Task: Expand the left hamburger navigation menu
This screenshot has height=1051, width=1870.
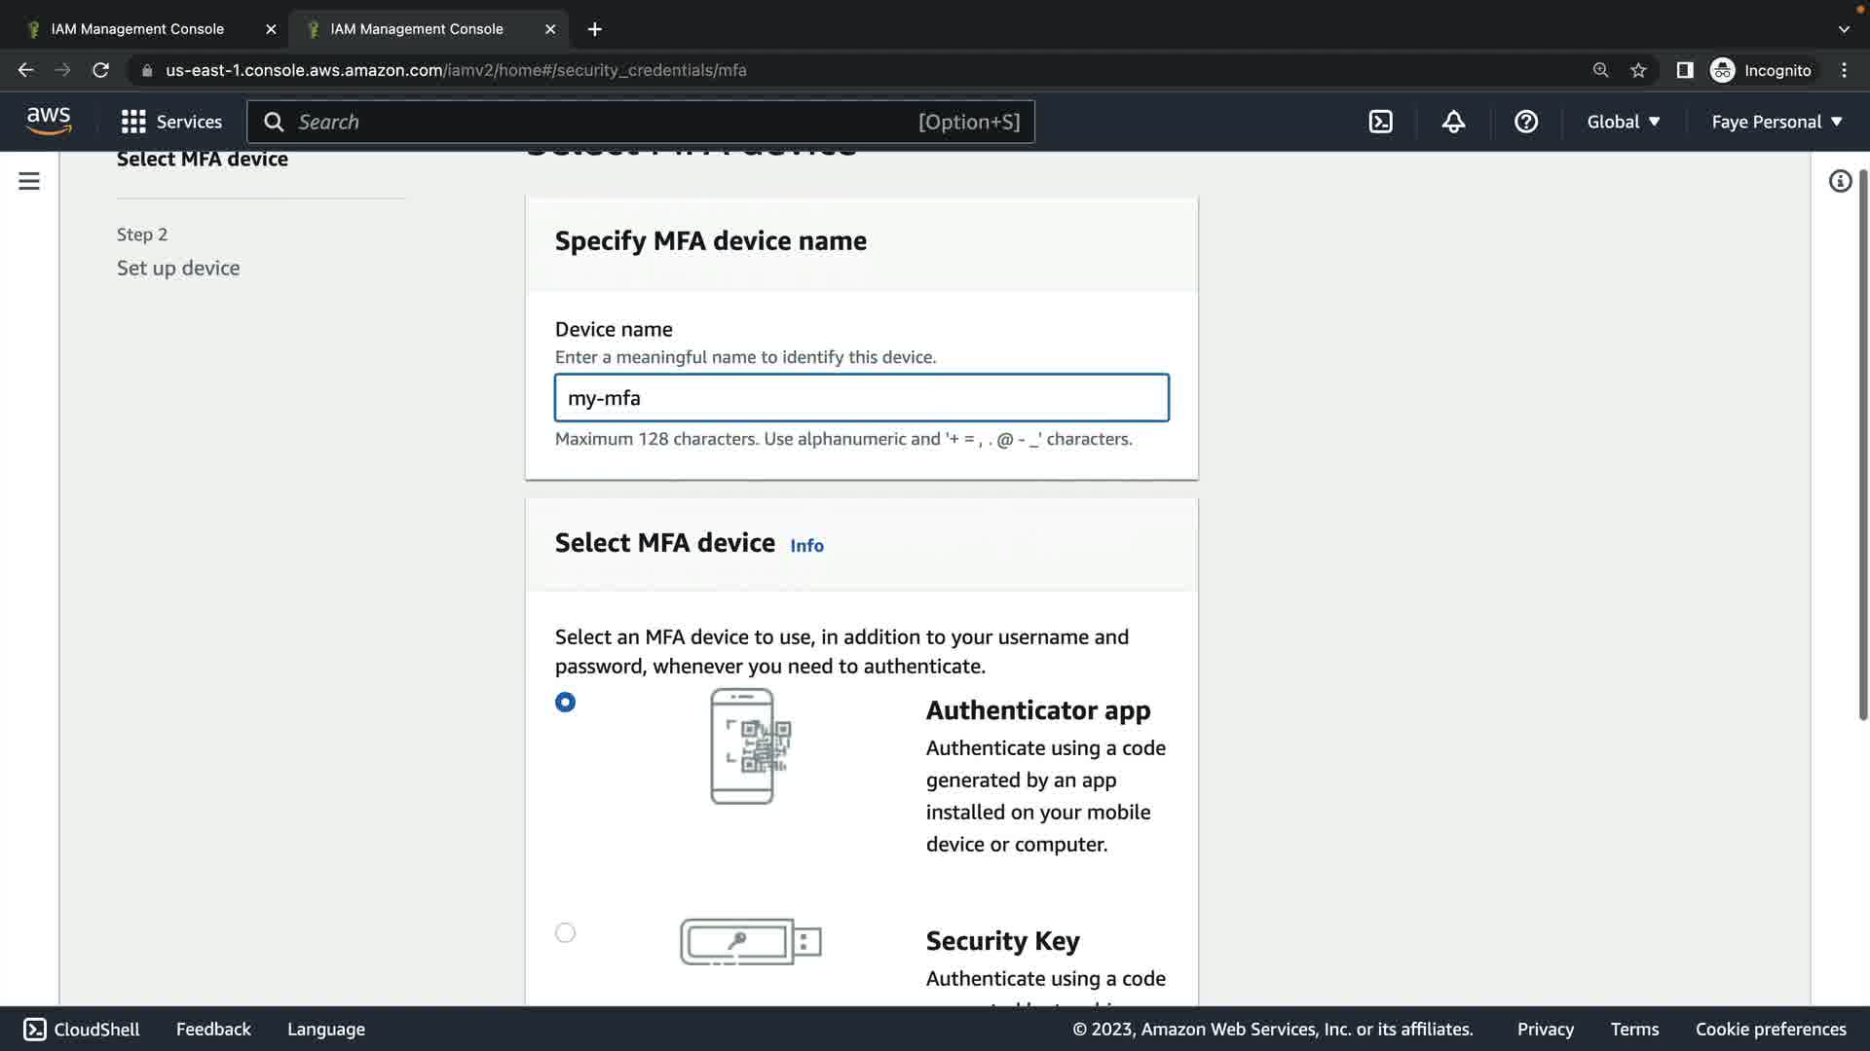Action: (29, 181)
